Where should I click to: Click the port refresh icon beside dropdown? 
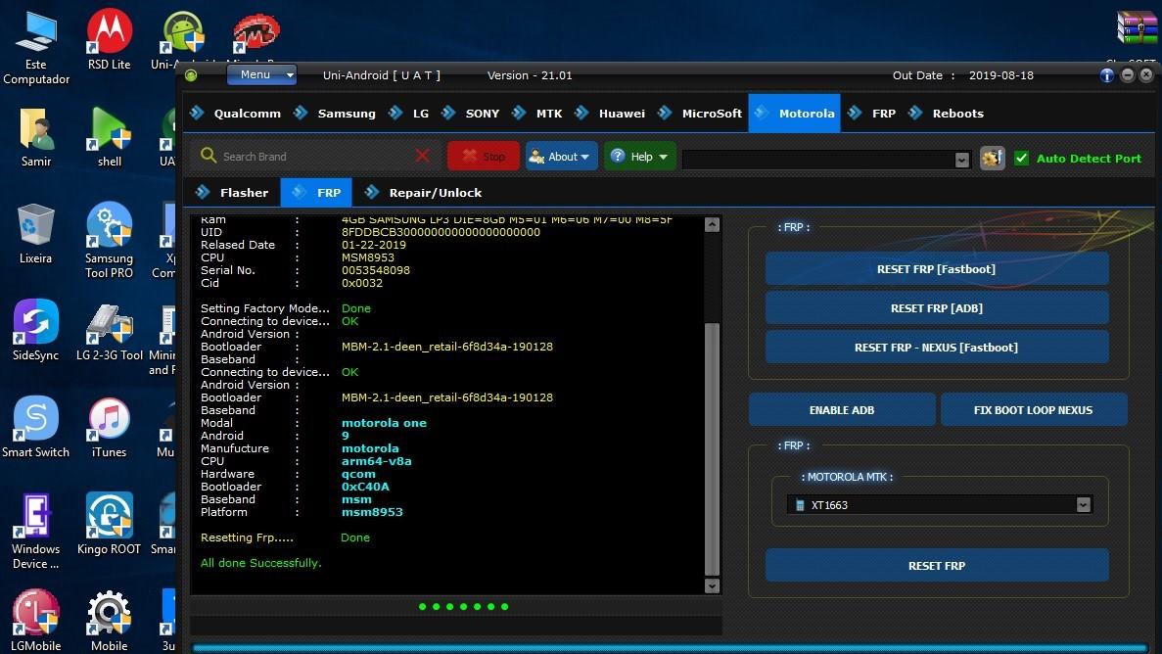(993, 158)
